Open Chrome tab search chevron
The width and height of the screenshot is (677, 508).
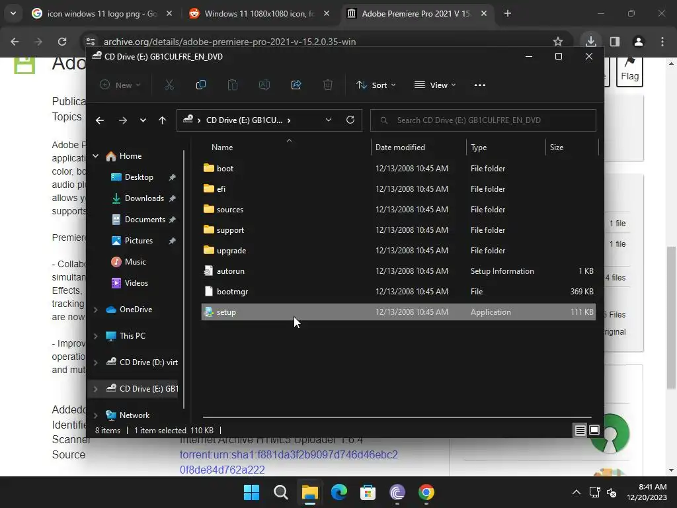click(x=13, y=13)
